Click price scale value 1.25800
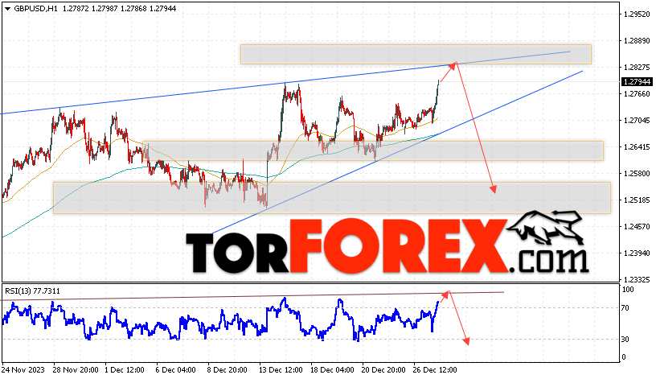 pyautogui.click(x=637, y=173)
